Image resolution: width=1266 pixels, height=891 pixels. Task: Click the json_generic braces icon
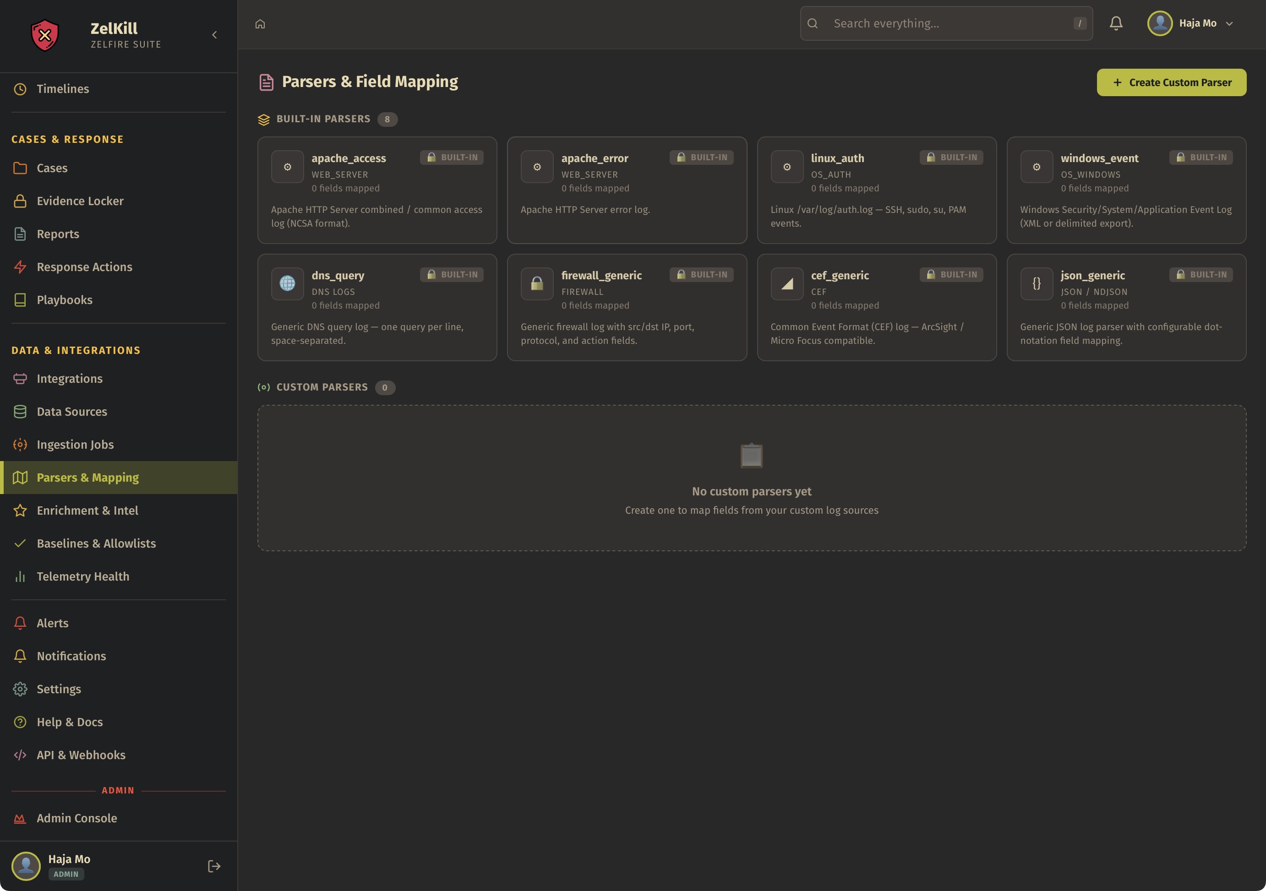[1036, 283]
